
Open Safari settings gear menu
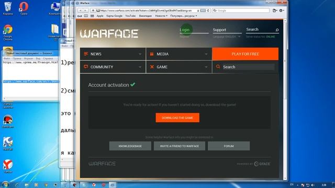click(282, 10)
